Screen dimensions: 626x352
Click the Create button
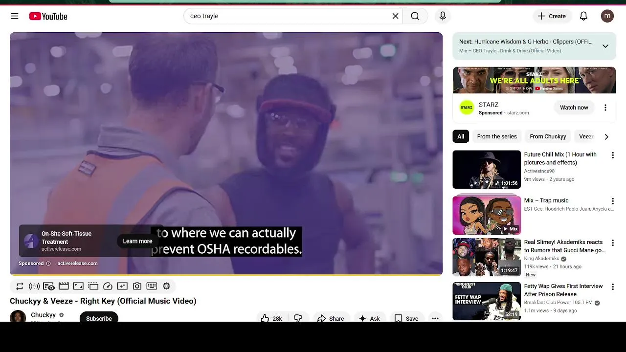click(552, 16)
